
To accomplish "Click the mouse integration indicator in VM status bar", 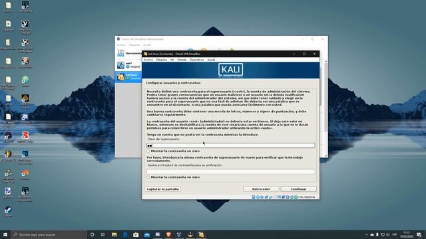I will (x=292, y=197).
